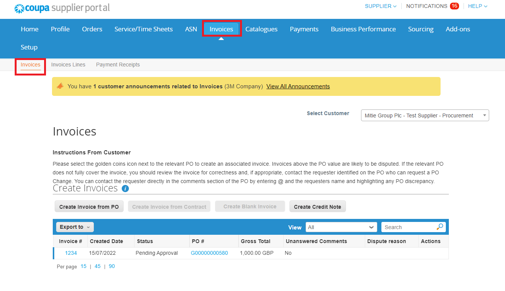Open notifications badge showing 16
This screenshot has height=291, width=505.
[454, 6]
